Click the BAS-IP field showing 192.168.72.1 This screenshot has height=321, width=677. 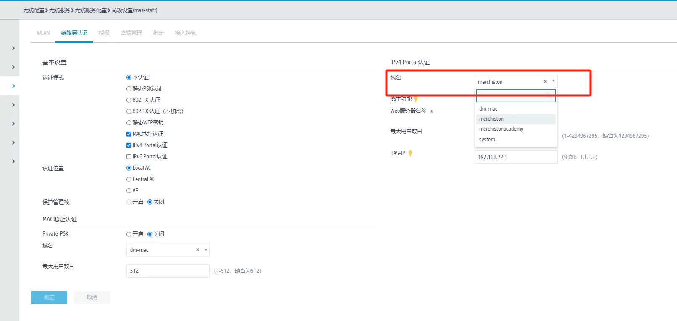coord(516,157)
